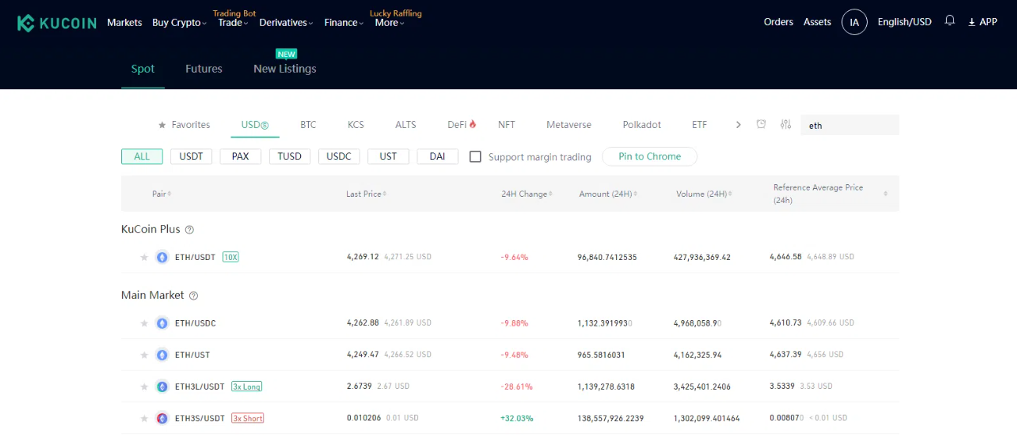Viewport: 1017px width, 435px height.
Task: Open English/USD language selector
Action: point(904,22)
